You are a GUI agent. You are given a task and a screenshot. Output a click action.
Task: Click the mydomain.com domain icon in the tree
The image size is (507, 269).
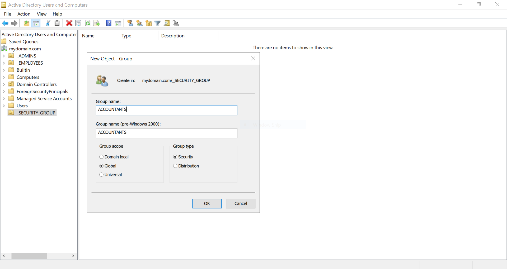pyautogui.click(x=4, y=49)
